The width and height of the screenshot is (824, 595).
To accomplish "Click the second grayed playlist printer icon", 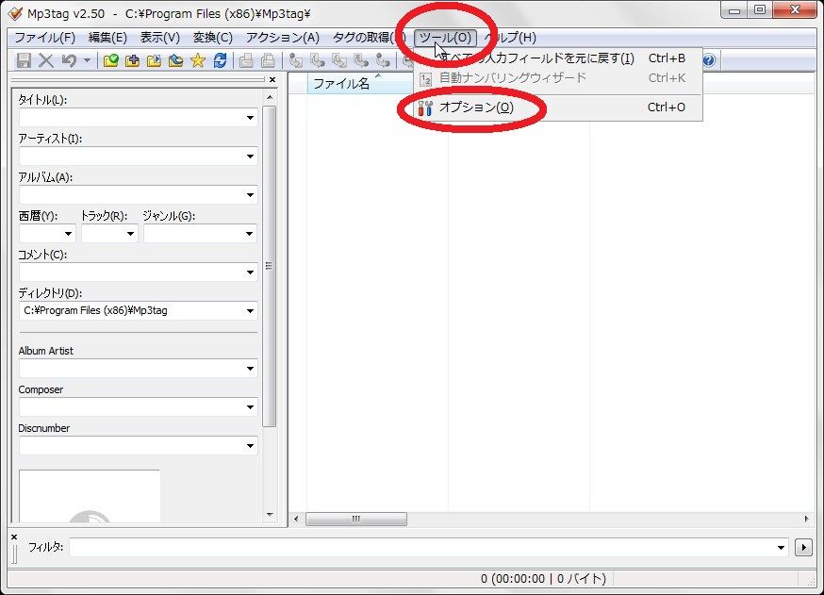I will pos(268,61).
